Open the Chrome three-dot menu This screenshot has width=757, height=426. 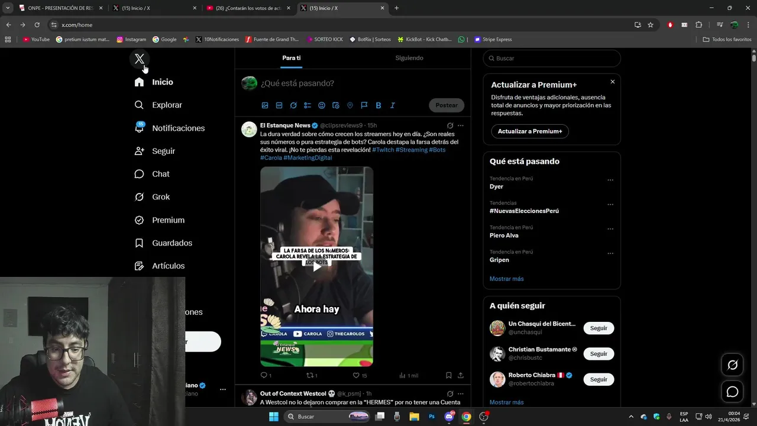point(748,25)
